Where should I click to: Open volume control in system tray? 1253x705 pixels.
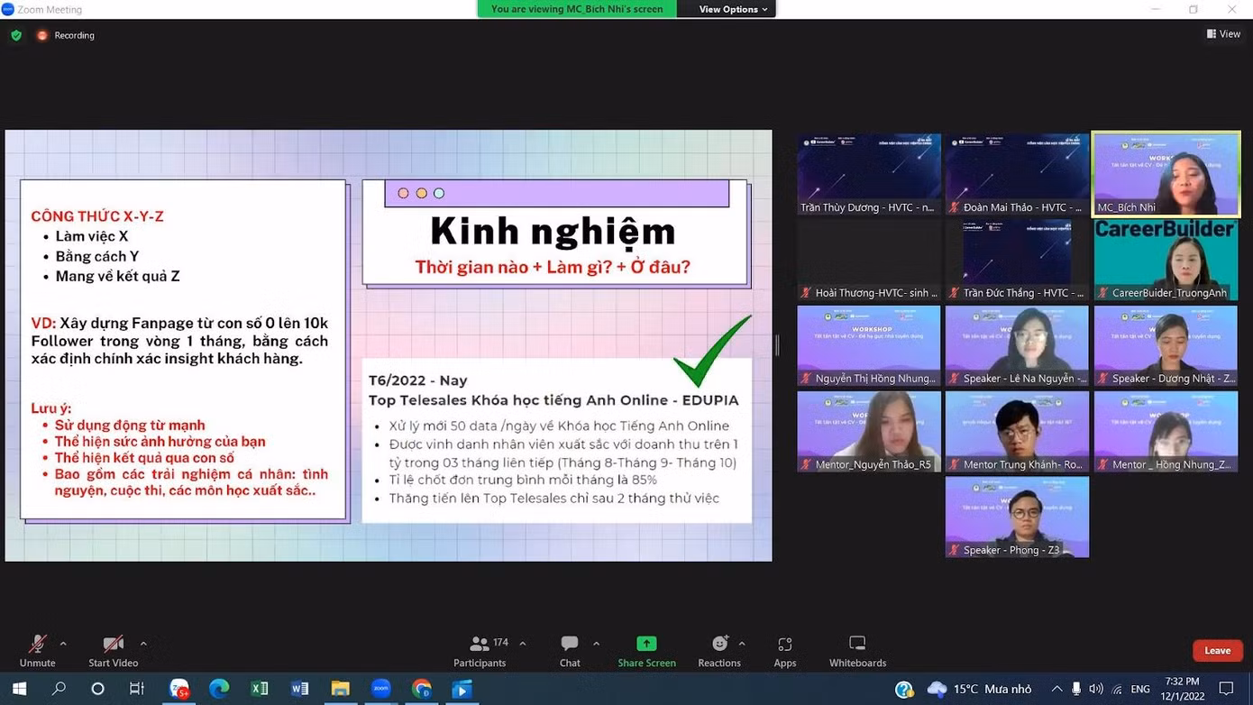pyautogui.click(x=1096, y=690)
